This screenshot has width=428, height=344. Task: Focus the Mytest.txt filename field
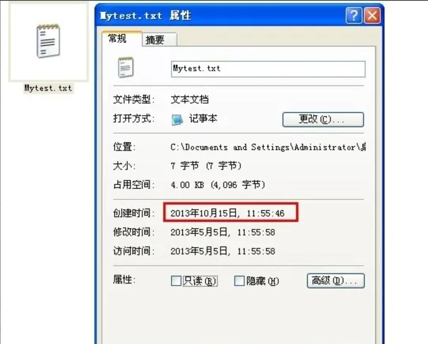[268, 69]
